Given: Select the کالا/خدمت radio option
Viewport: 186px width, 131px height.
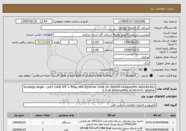Looking at the screenshot, I should (117, 70).
